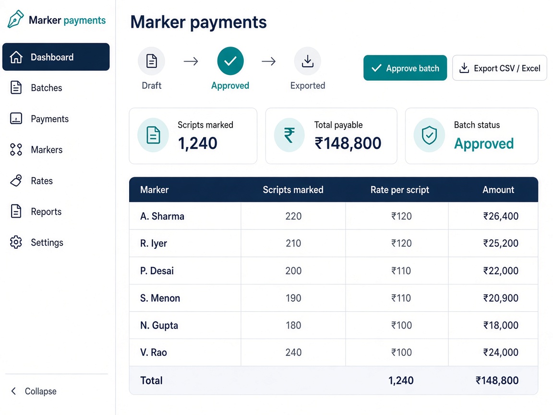Screen dimensions: 553x415
Task: Click the Total row ₹148,800 value
Action: [497, 380]
